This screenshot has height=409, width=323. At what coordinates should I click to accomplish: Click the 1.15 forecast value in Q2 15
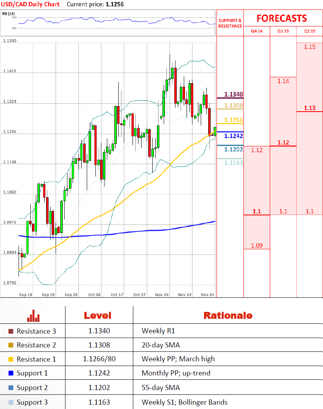(310, 47)
